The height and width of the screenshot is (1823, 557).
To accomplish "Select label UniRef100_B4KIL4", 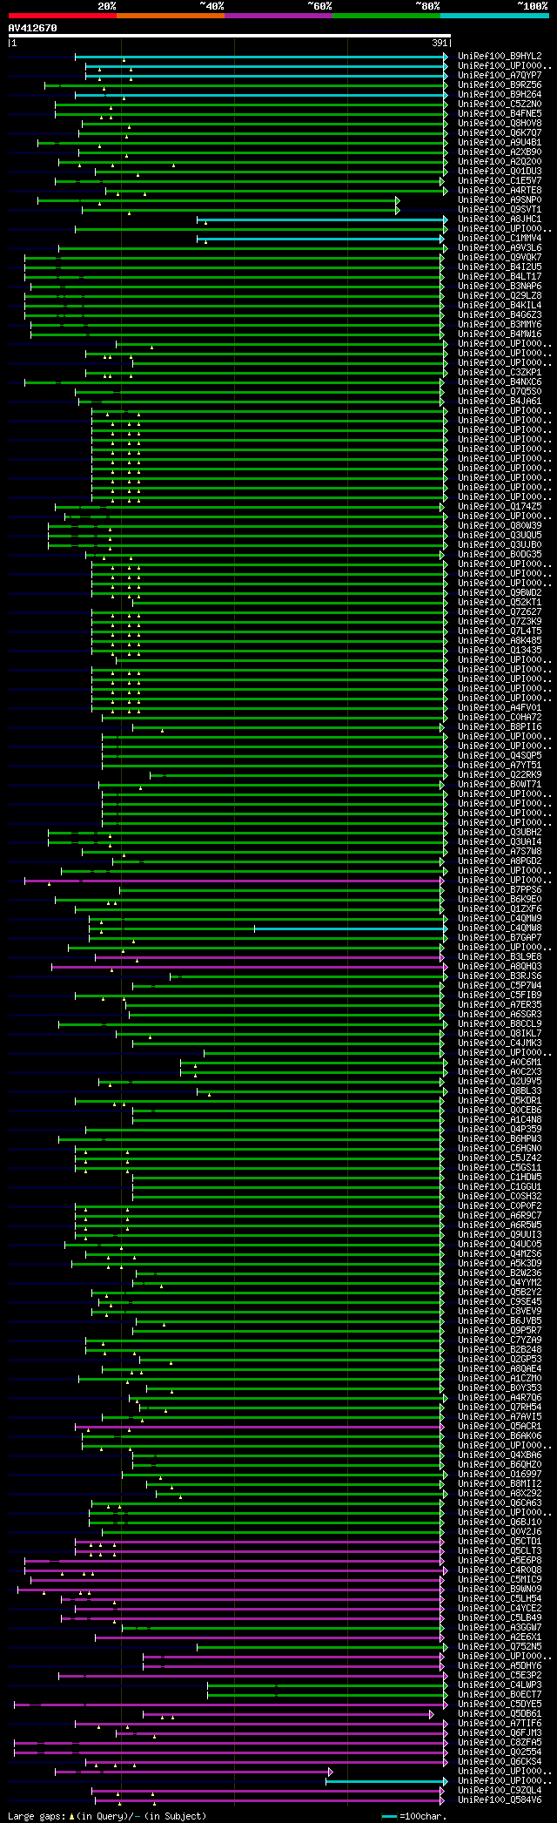I will [500, 306].
